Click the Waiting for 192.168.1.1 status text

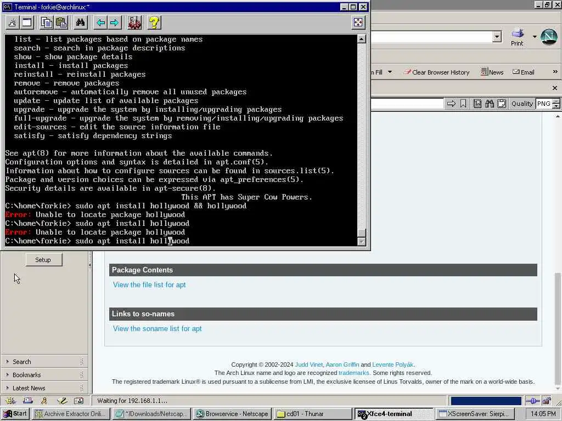click(x=132, y=401)
